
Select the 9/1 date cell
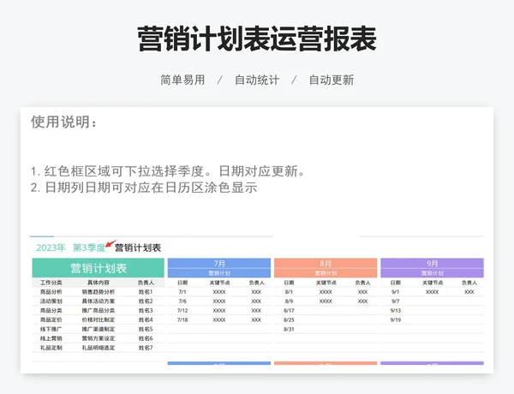point(395,292)
